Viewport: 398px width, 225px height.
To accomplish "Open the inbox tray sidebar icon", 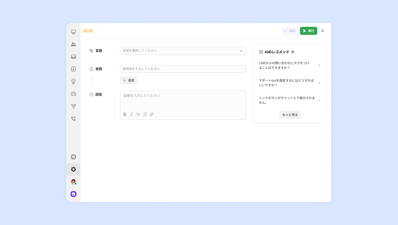I will 73,57.
